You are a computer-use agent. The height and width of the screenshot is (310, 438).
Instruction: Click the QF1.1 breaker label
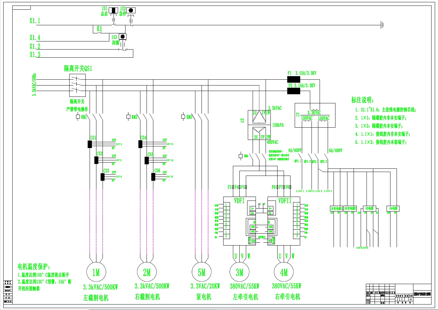(298, 161)
